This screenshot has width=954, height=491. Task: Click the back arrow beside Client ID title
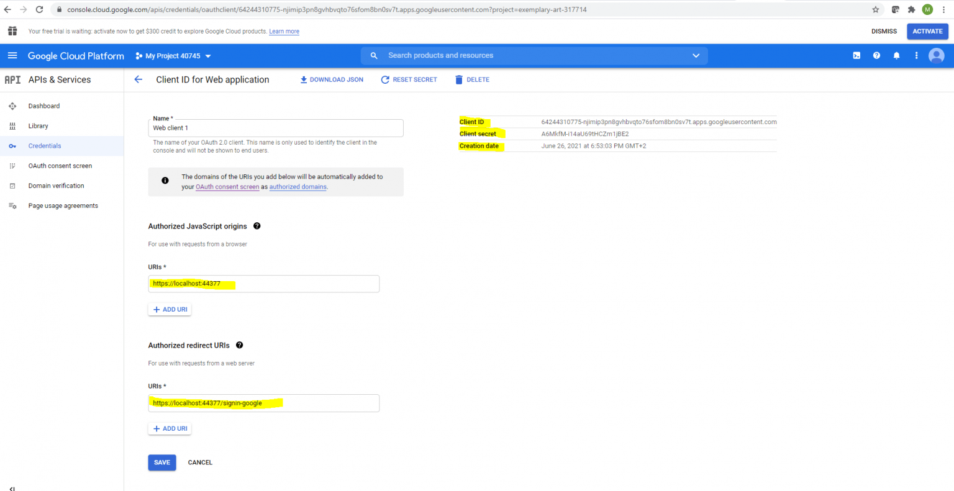[139, 79]
